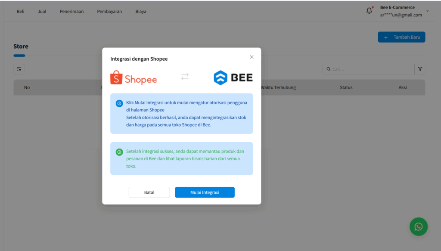The height and width of the screenshot is (251, 441).
Task: Open the Jual menu
Action: pos(42,11)
